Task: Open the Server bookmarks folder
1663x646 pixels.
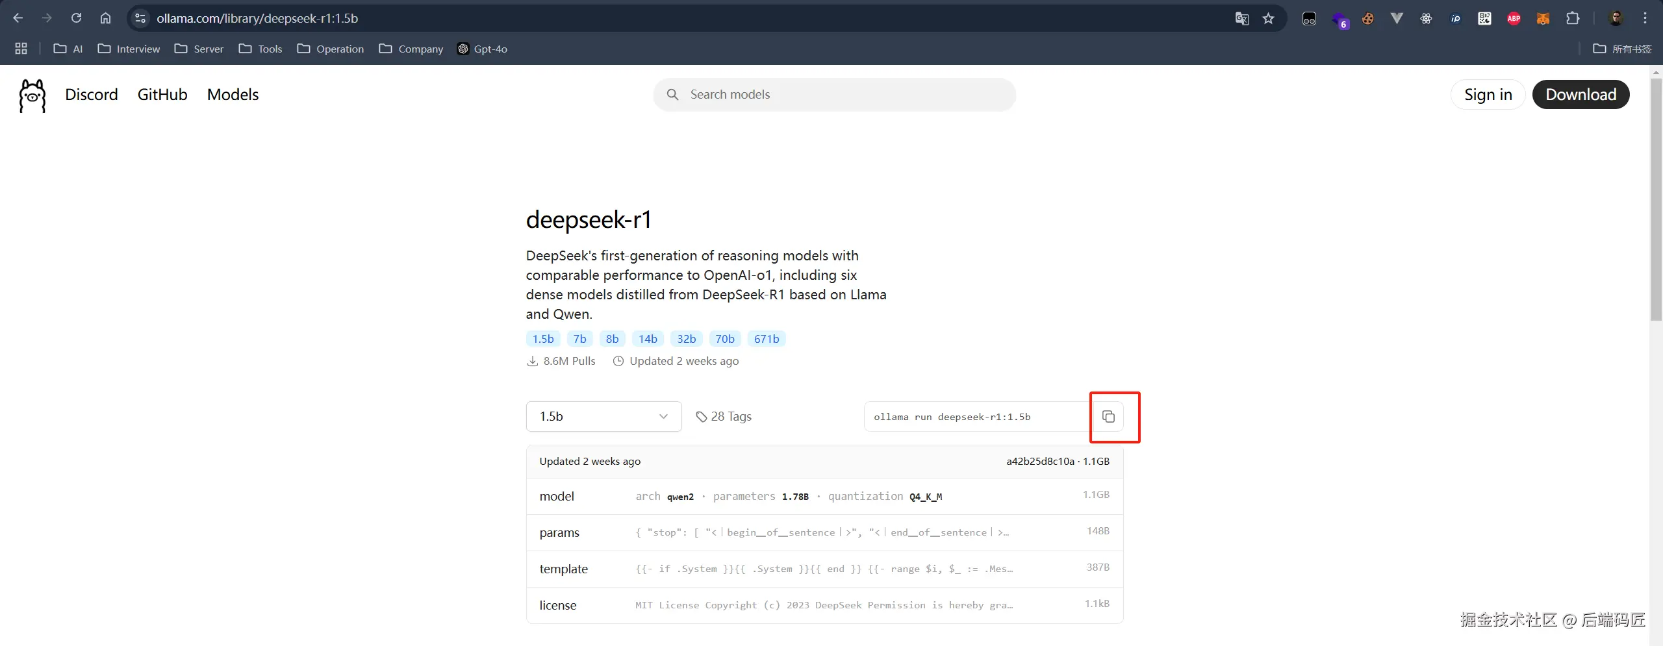Action: coord(199,49)
